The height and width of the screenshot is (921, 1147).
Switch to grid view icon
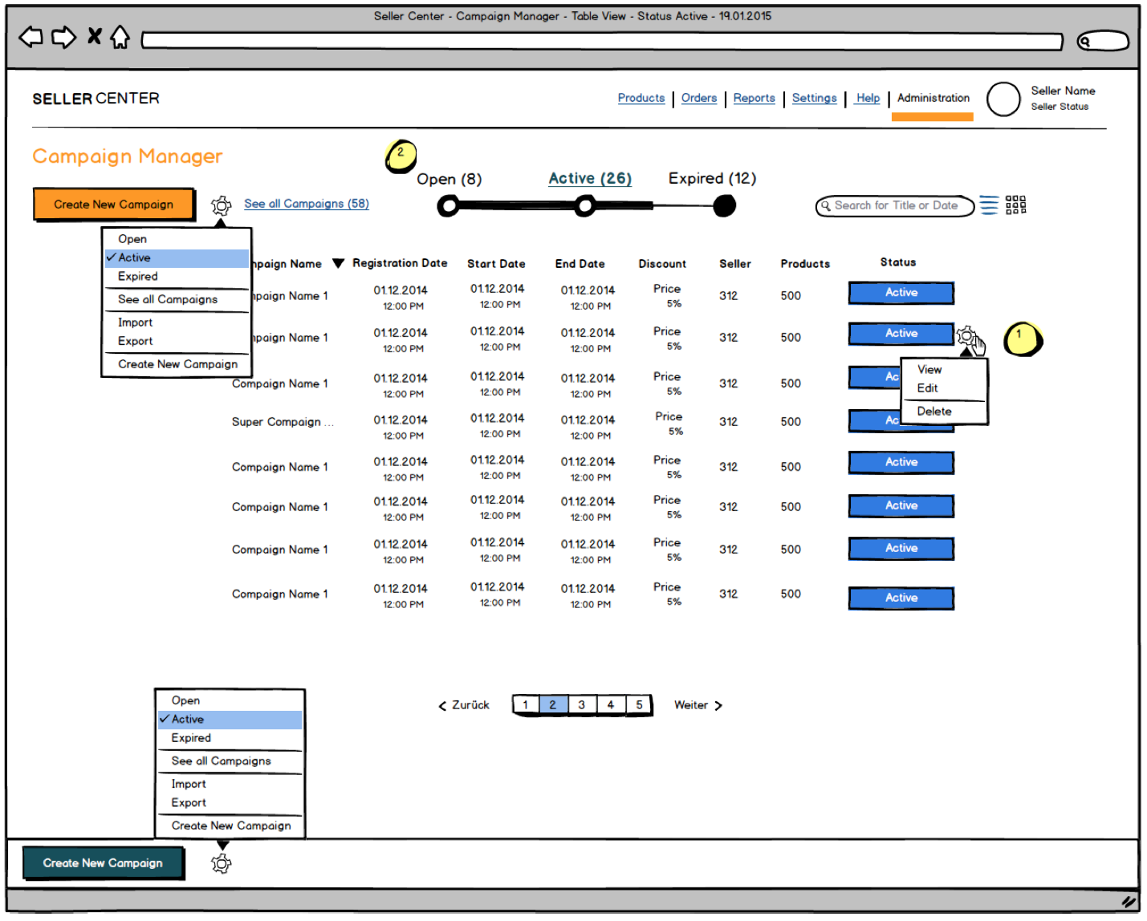coord(1015,205)
